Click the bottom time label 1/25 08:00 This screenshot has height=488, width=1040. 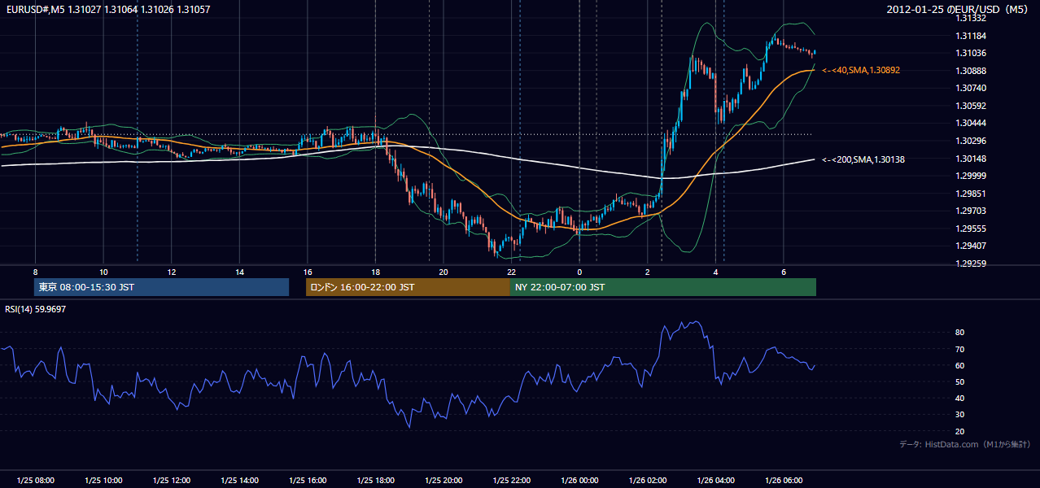[x=35, y=481]
